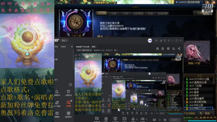This screenshot has width=217, height=122.
Task: Open notifications bell in the streaming toolbar
Action: coord(174,49)
